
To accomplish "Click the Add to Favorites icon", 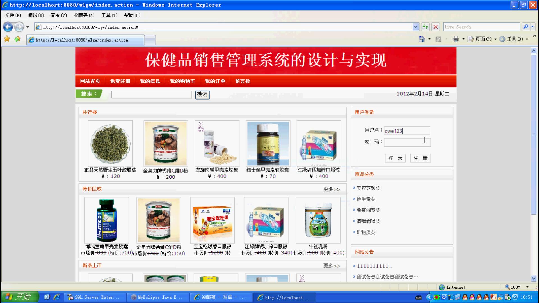I will tap(17, 39).
